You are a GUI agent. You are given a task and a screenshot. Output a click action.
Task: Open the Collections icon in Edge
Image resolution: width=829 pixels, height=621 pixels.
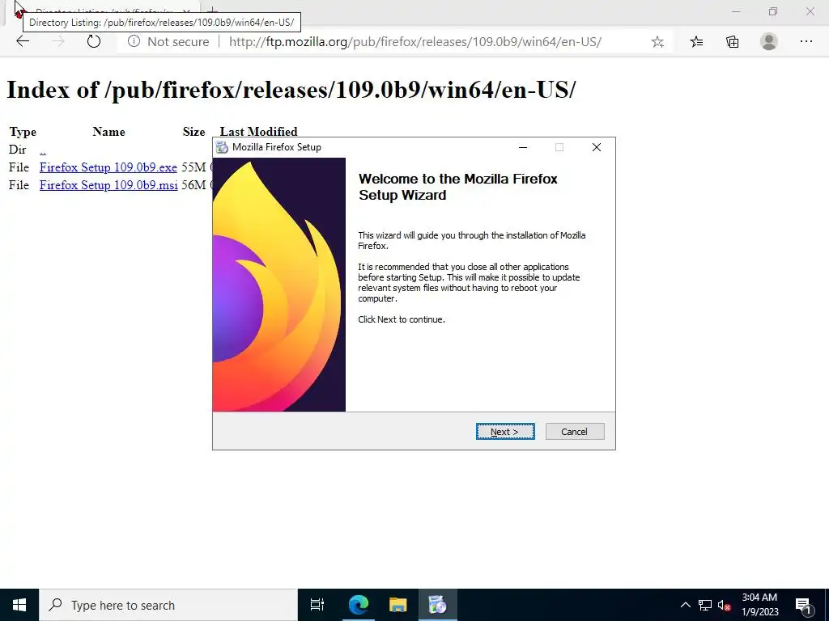[732, 42]
